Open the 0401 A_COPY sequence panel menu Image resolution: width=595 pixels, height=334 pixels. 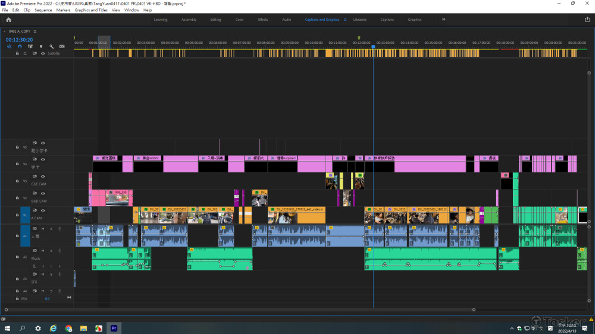35,31
